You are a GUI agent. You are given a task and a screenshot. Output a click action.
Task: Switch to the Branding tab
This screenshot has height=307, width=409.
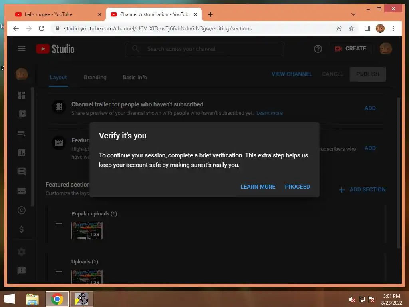coord(95,78)
